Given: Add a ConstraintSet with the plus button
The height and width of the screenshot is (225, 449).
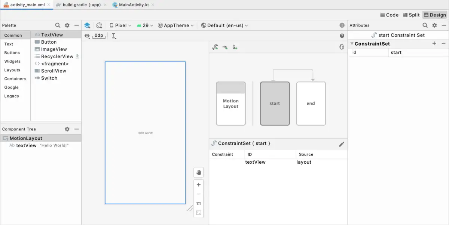Looking at the screenshot, I should click(434, 43).
